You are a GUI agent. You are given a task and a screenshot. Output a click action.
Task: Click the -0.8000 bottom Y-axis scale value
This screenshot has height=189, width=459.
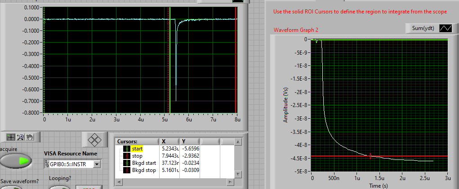pos(31,112)
